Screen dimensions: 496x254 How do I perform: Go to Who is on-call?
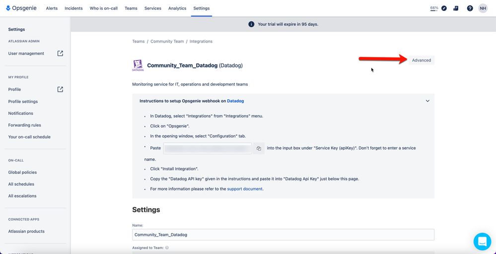click(103, 8)
